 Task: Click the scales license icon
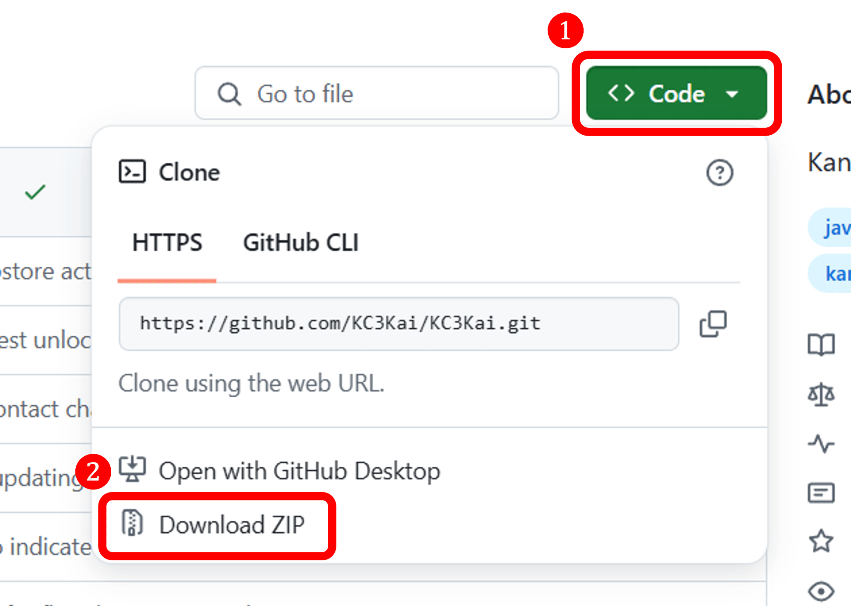click(821, 395)
